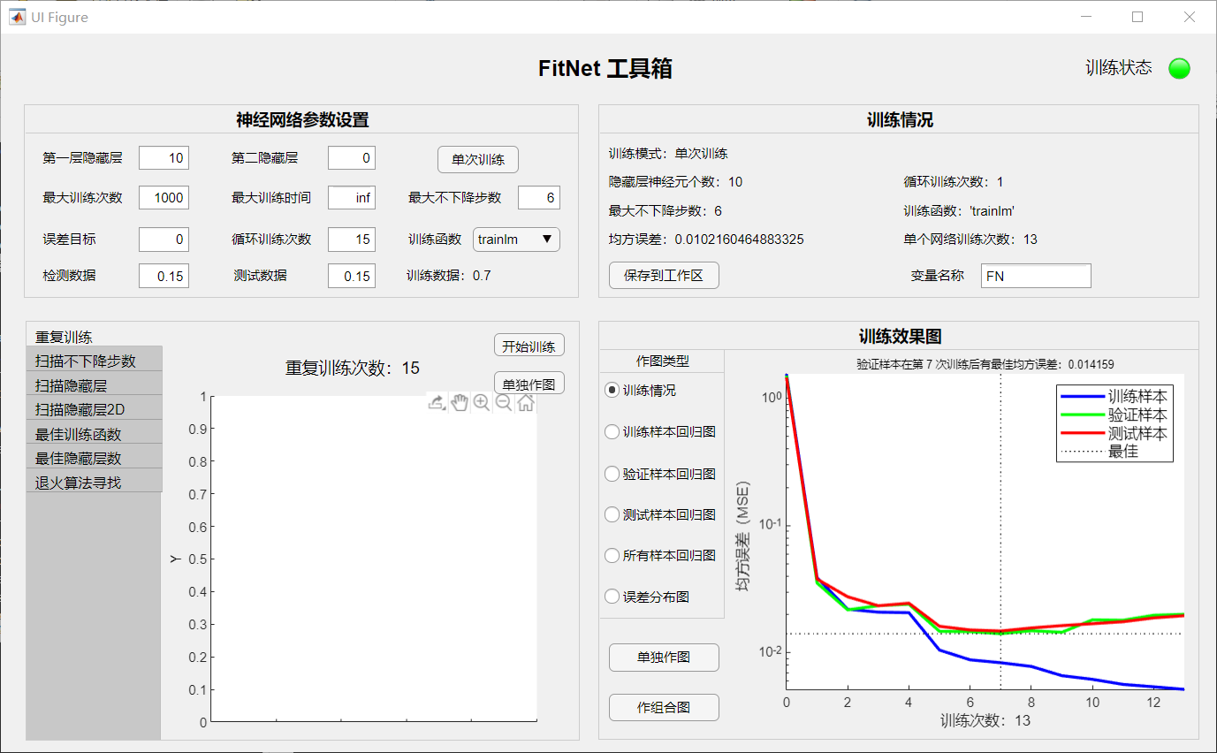Select the zoom in magnifier tool
1217x753 pixels.
(482, 403)
